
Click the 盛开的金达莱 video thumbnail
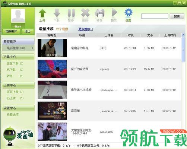click(x=52, y=69)
